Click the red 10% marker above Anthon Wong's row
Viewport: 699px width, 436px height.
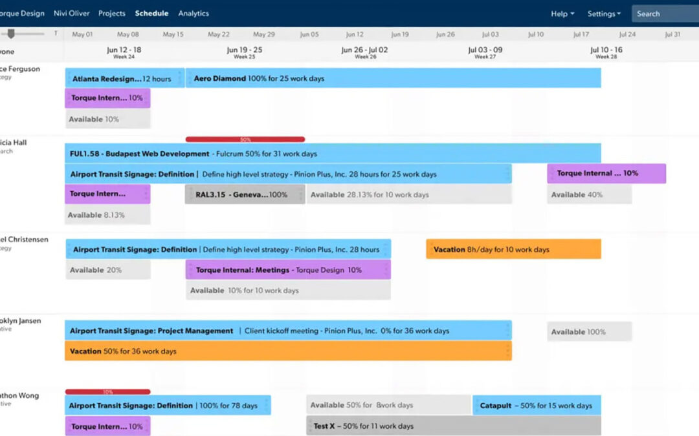pyautogui.click(x=107, y=391)
